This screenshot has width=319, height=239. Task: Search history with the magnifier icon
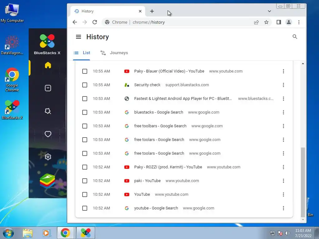click(x=295, y=37)
